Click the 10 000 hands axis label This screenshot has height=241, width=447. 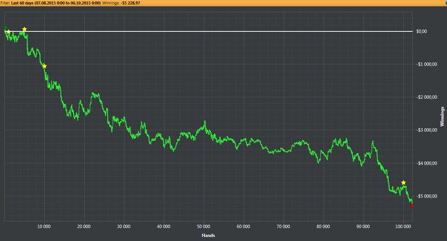[x=44, y=226]
